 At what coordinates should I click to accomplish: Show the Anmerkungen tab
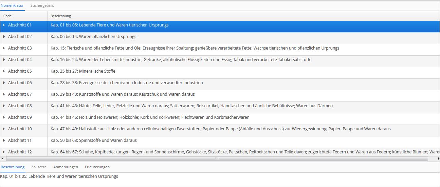click(66, 167)
